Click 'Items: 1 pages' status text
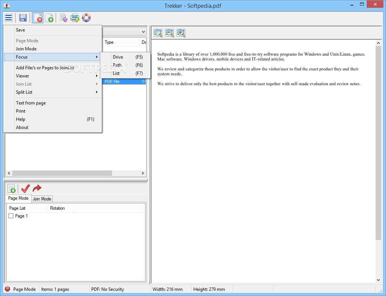Viewport: 386px width, 296px height. (55, 289)
